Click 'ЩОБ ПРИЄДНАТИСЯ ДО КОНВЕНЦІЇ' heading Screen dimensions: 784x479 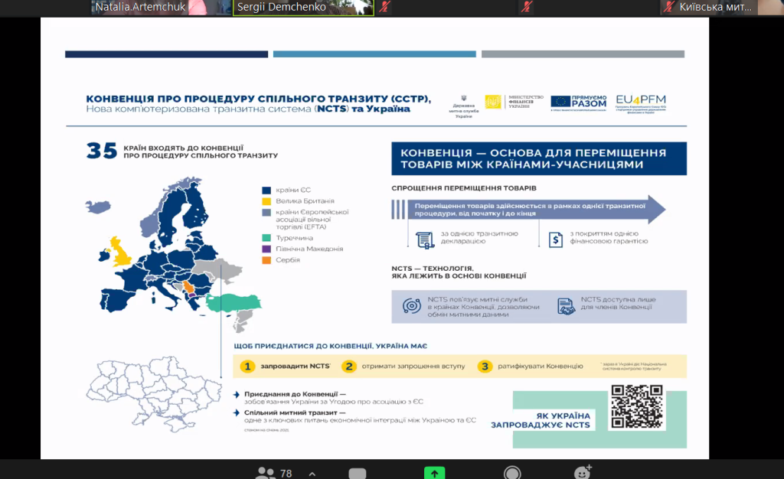click(x=331, y=346)
